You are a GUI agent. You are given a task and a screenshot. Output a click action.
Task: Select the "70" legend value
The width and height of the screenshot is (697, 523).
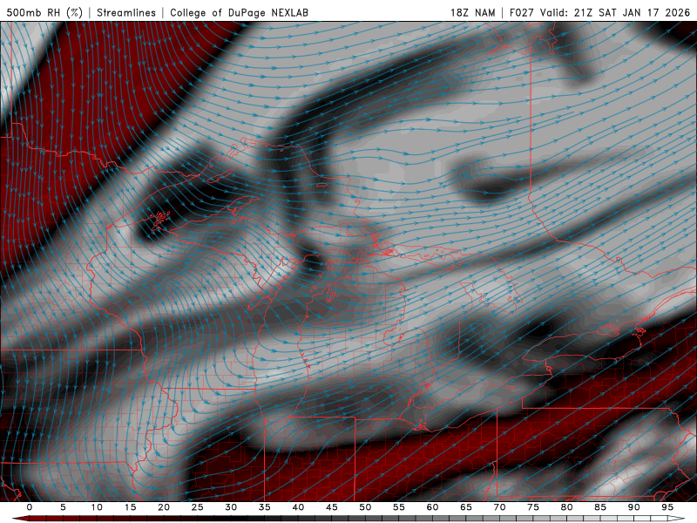[499, 507]
